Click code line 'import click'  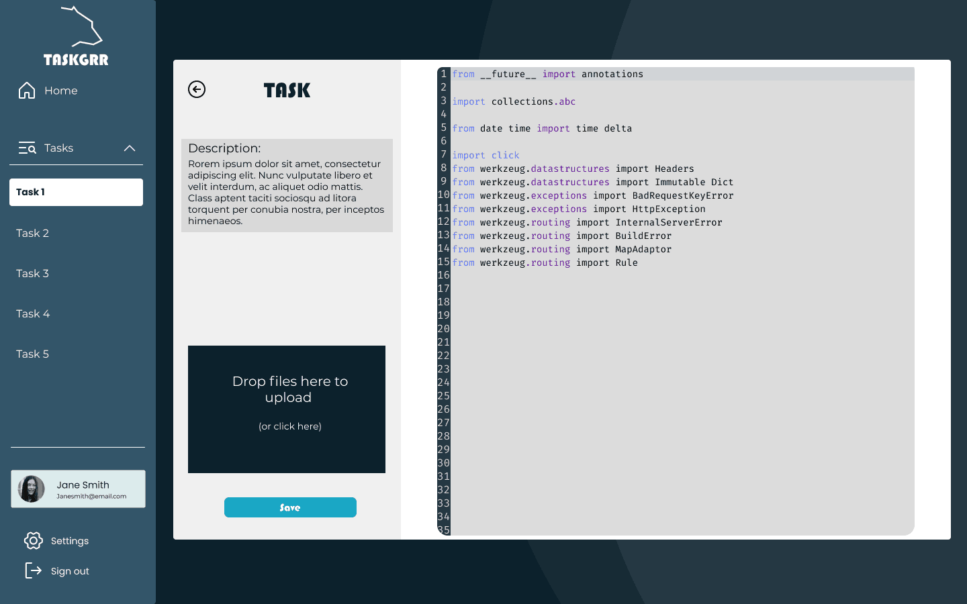click(486, 155)
